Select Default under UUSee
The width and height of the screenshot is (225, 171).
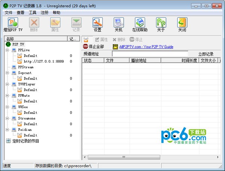(x=30, y=112)
